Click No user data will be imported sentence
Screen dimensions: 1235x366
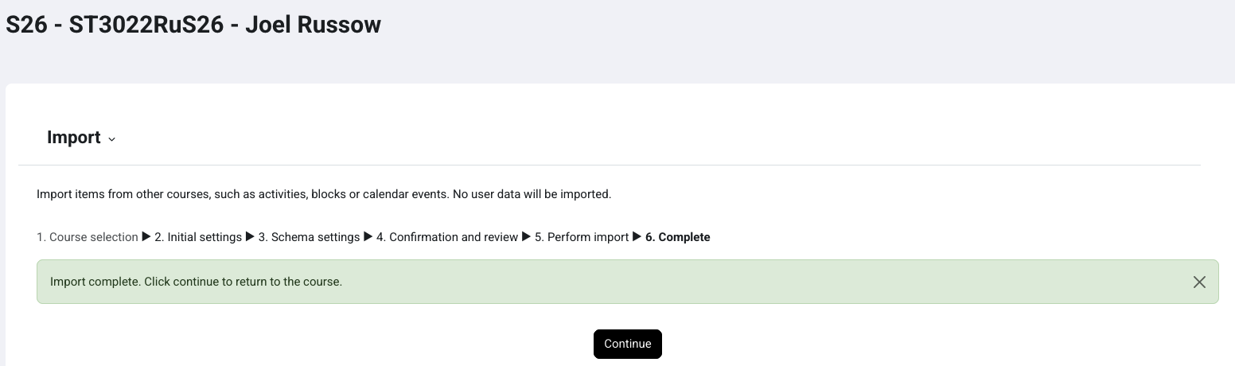point(532,194)
